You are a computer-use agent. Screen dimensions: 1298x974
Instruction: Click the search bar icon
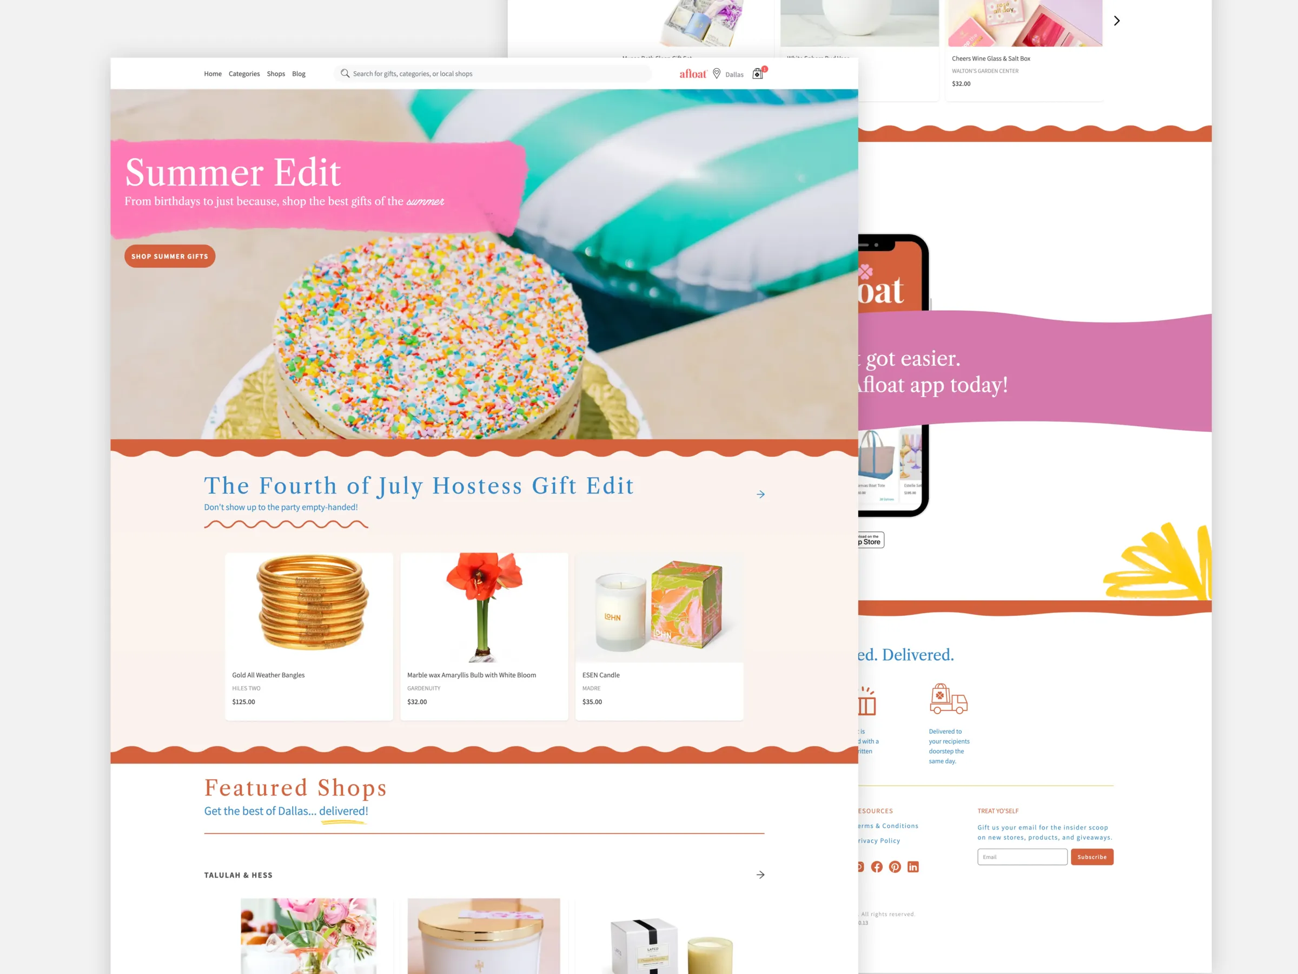(345, 74)
